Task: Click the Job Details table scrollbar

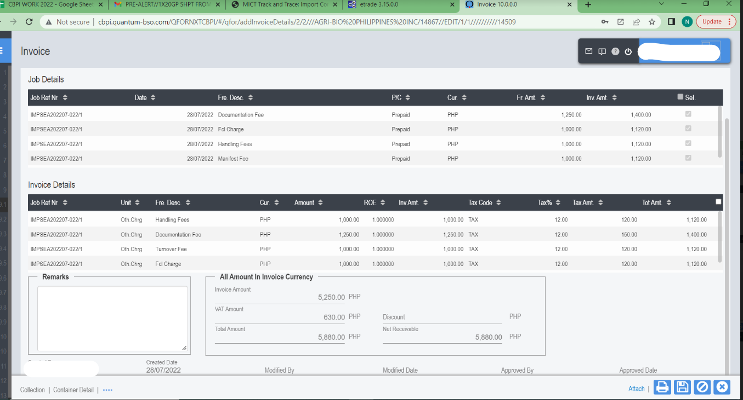Action: [720, 132]
